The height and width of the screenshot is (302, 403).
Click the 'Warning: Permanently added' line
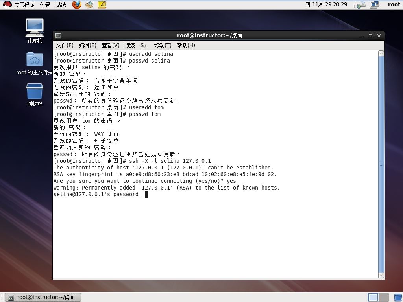click(x=166, y=188)
